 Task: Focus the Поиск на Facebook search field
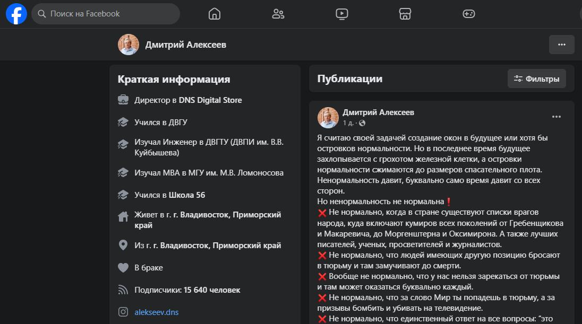pyautogui.click(x=106, y=14)
